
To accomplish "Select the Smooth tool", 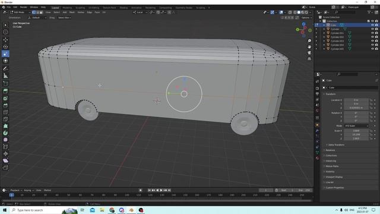I will [x=5, y=140].
